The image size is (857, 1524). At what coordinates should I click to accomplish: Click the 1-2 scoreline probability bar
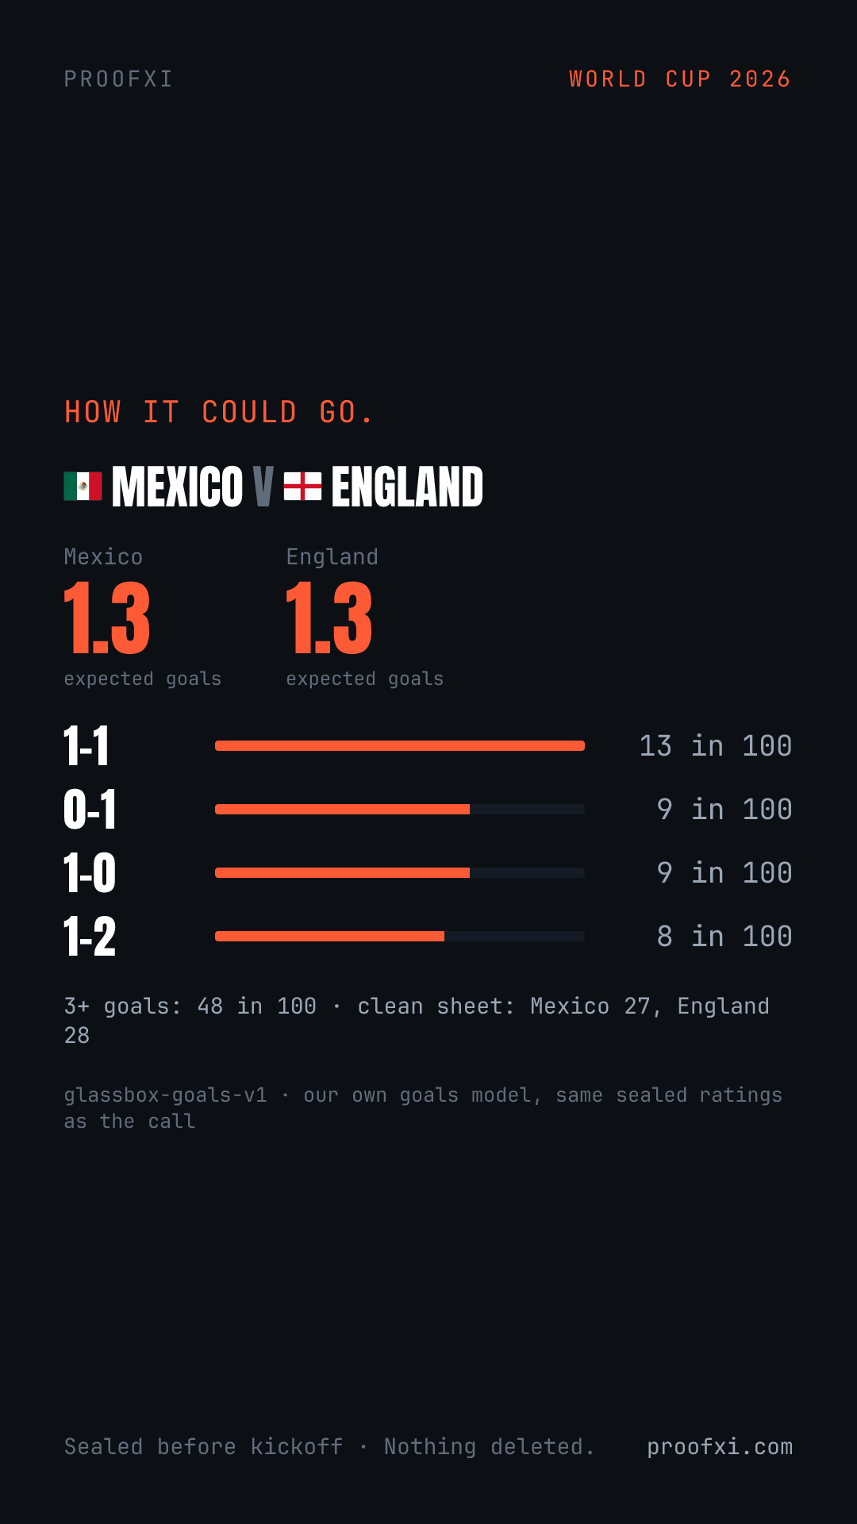coord(400,936)
